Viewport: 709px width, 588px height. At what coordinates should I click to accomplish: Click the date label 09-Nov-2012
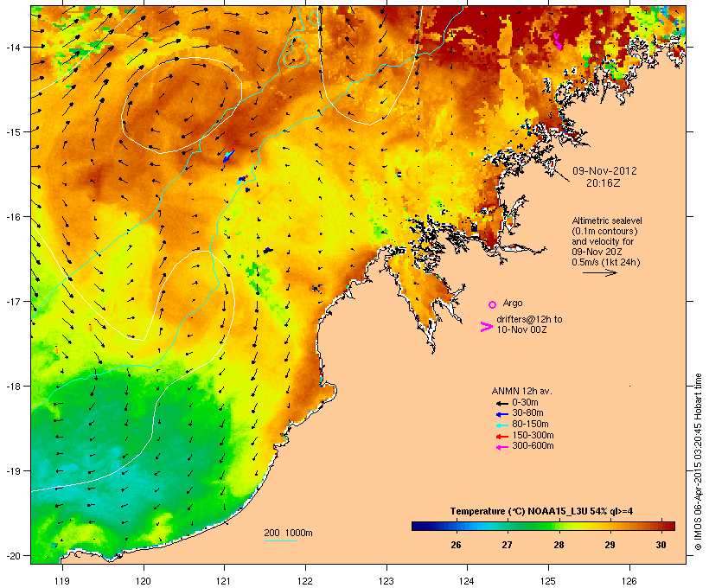click(604, 171)
